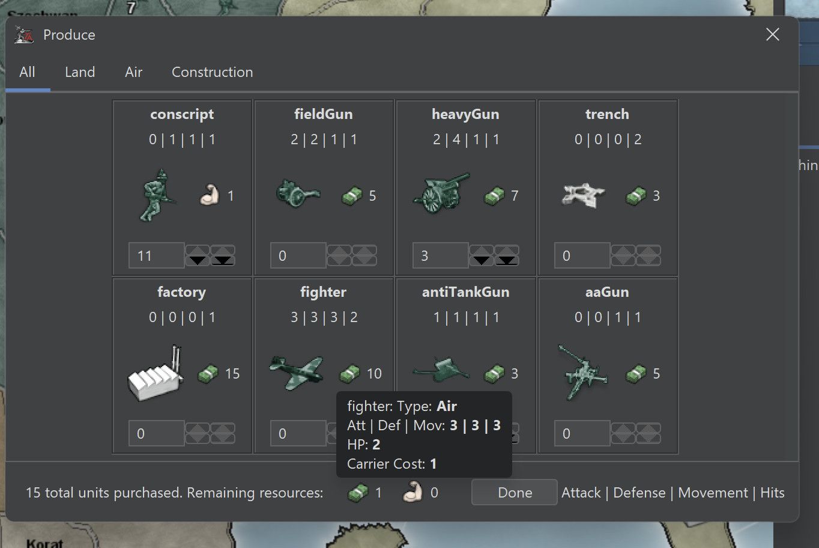Click the fieldGun cannon icon
Screen dimensions: 819x548
298,194
